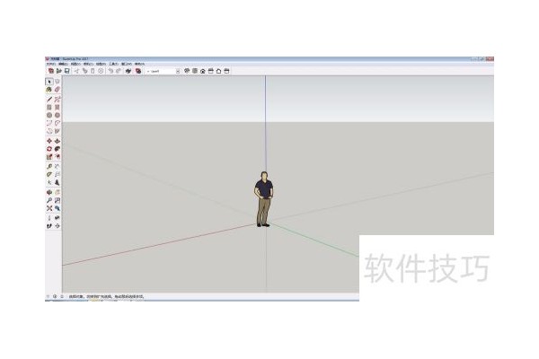
Task: Open Model Info from toolbar
Action: pyautogui.click(x=138, y=71)
